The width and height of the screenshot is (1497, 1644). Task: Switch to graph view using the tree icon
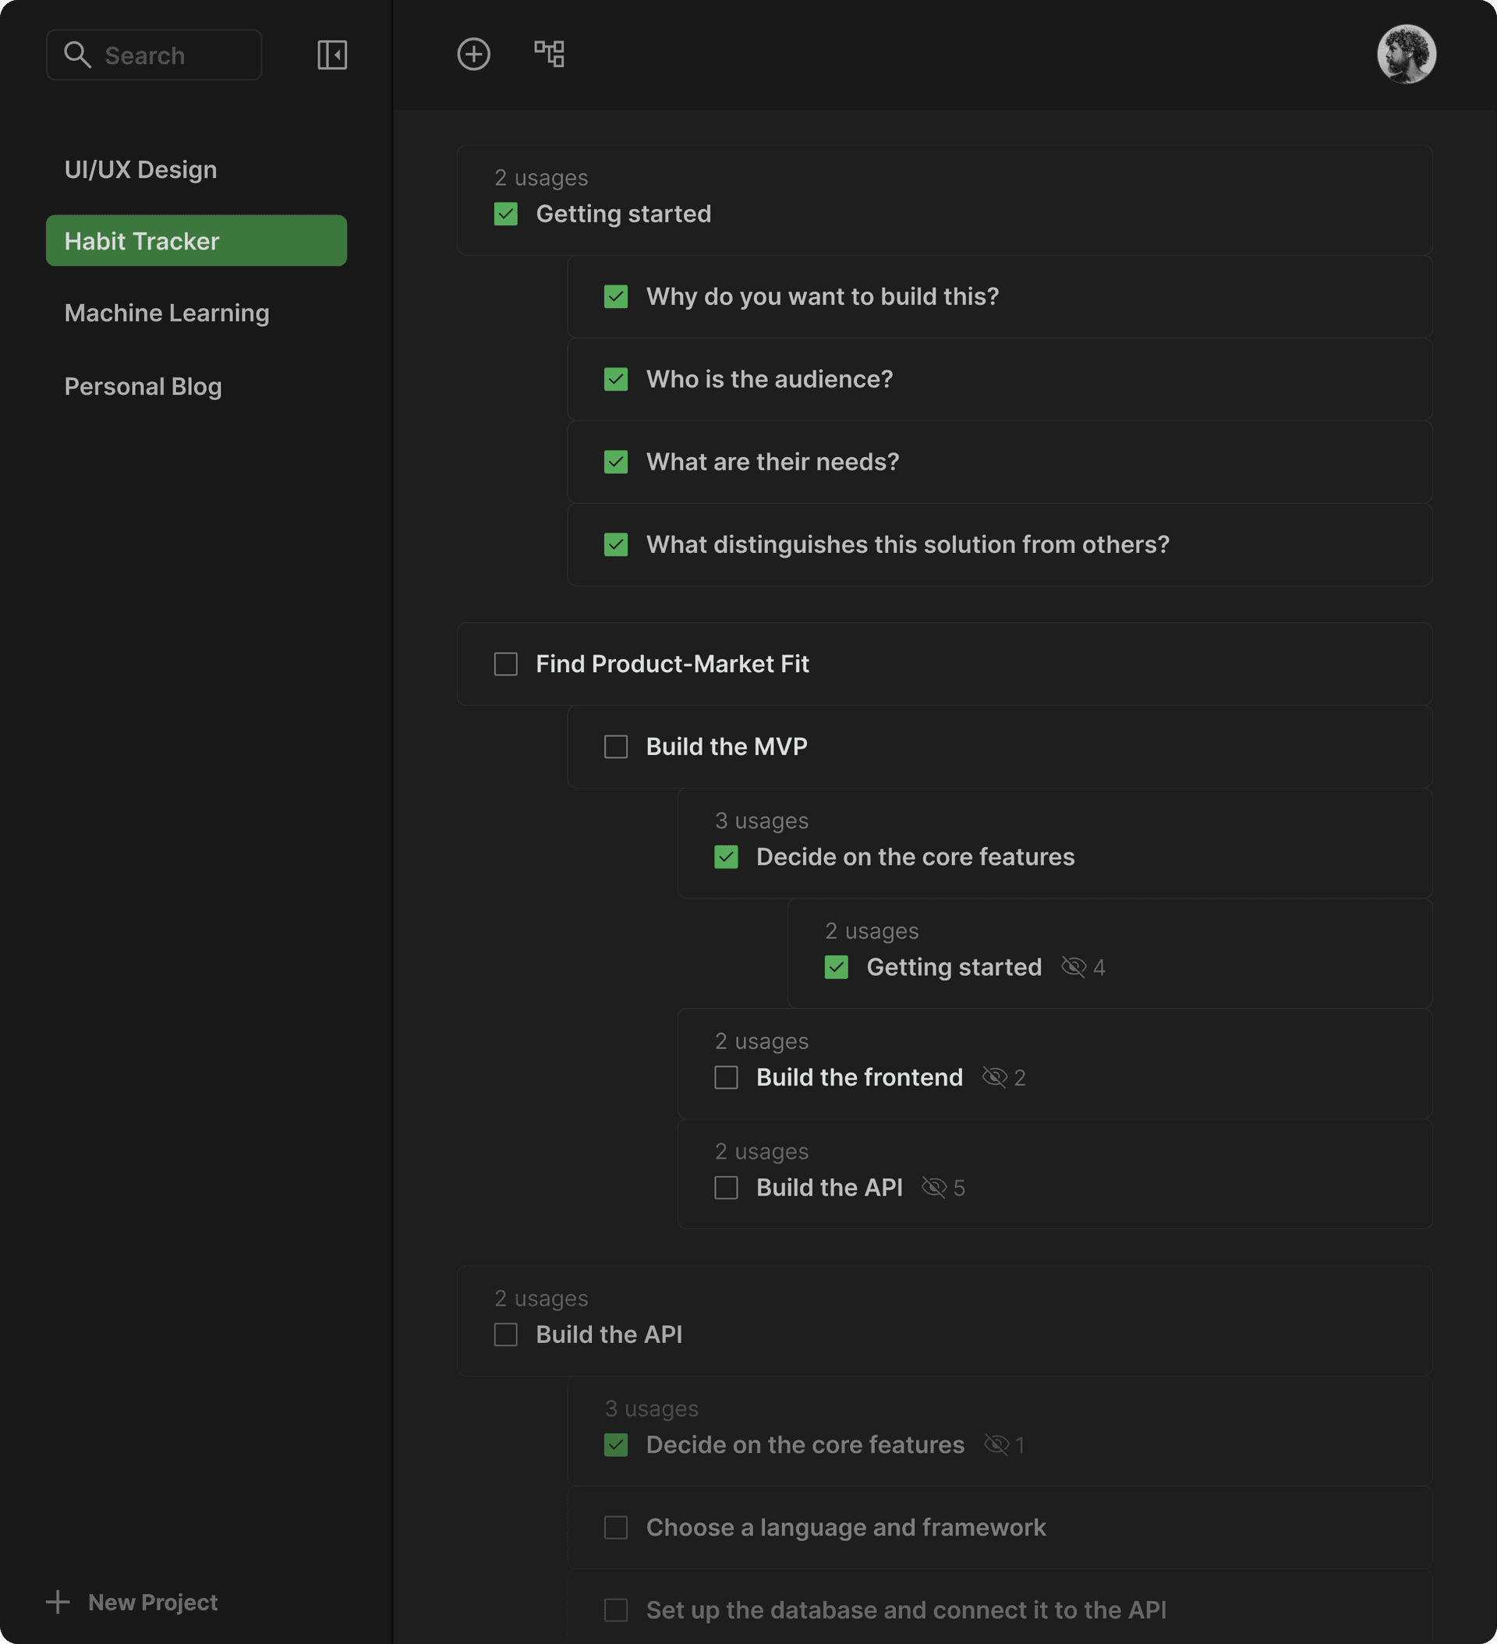click(550, 53)
